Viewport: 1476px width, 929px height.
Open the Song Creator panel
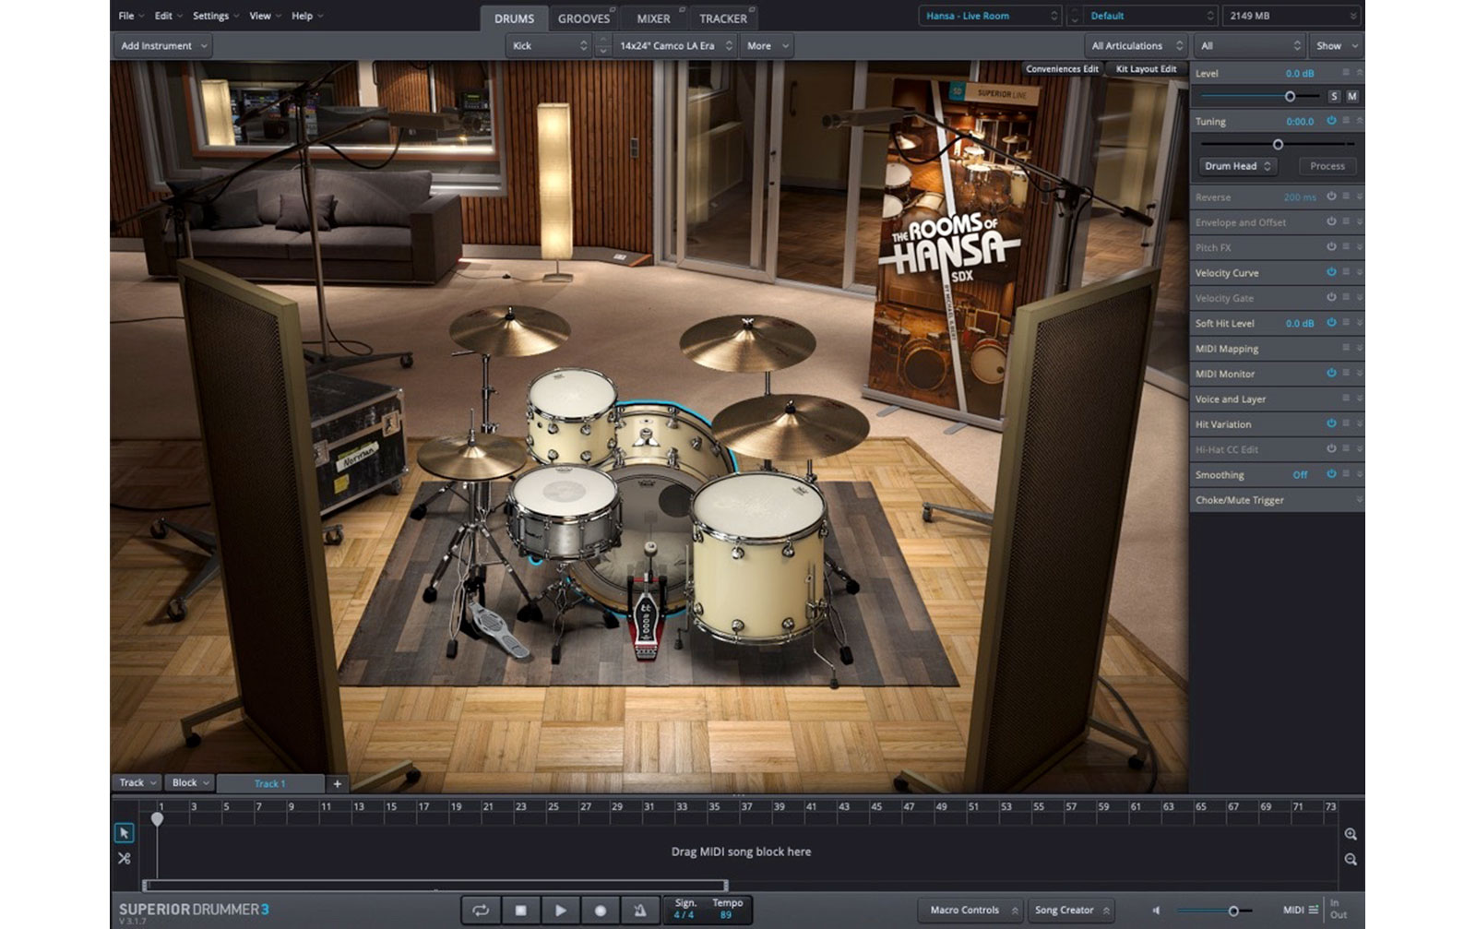(1070, 910)
